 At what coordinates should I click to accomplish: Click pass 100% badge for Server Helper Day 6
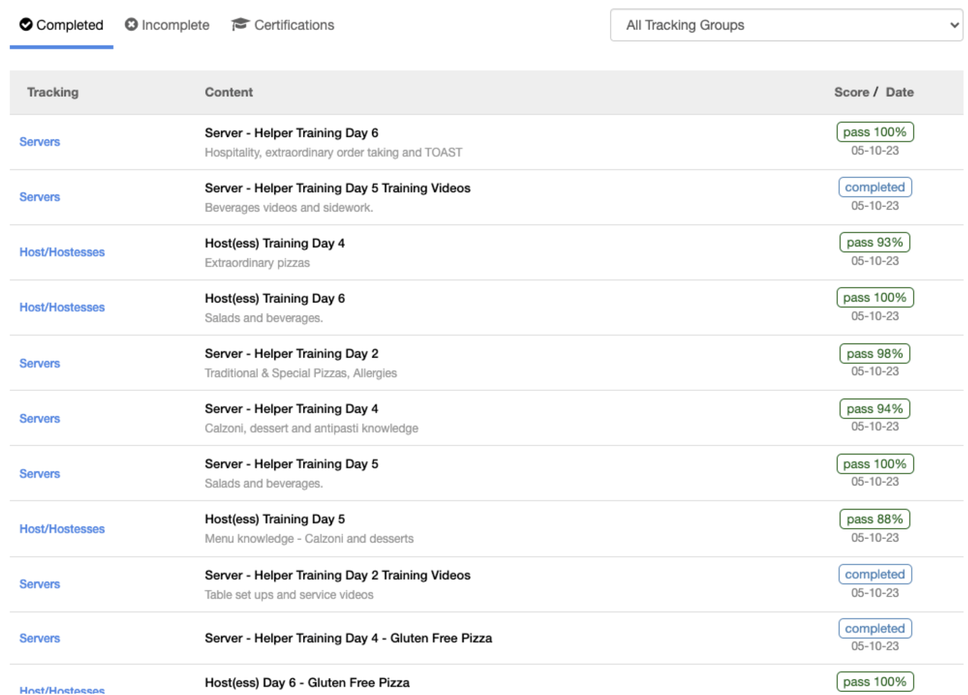875,132
